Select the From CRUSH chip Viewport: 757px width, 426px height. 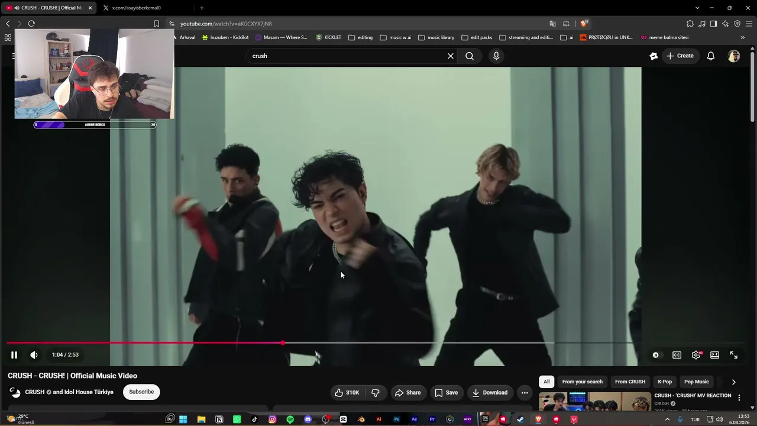click(630, 382)
